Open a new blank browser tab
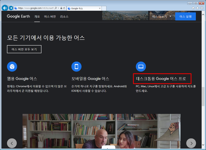 pyautogui.click(x=104, y=8)
